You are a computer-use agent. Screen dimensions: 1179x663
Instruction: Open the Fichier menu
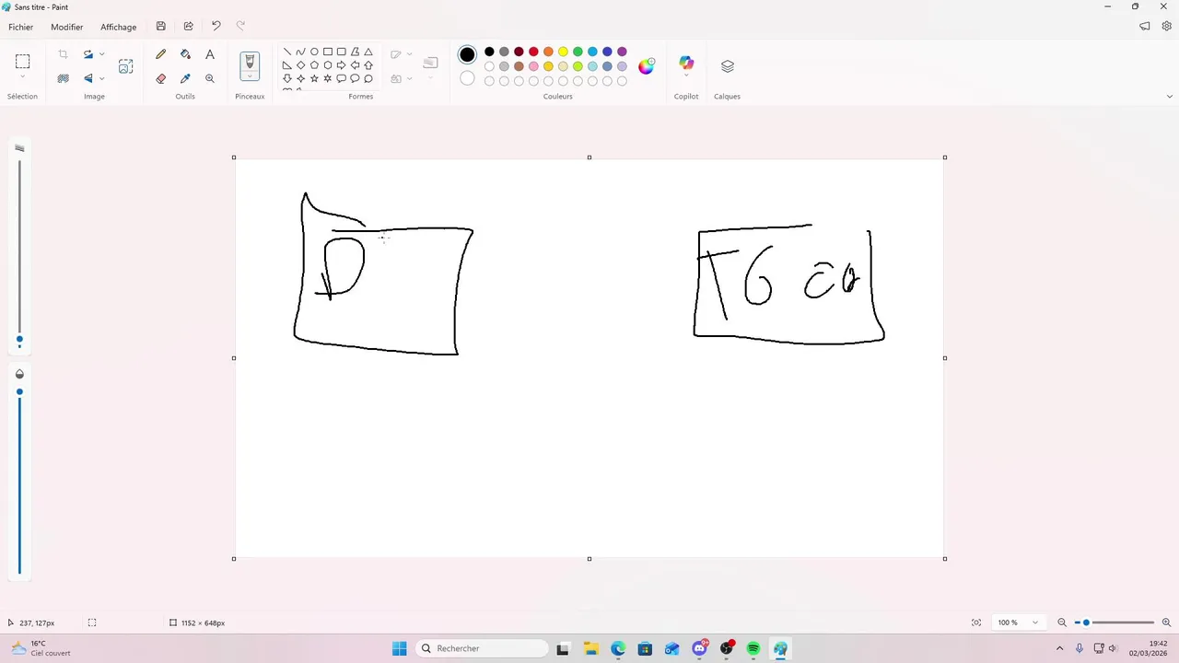point(21,27)
